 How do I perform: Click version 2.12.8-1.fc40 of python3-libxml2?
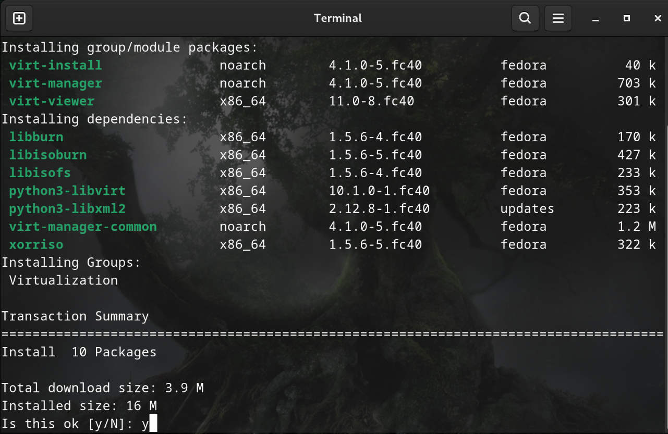click(379, 208)
